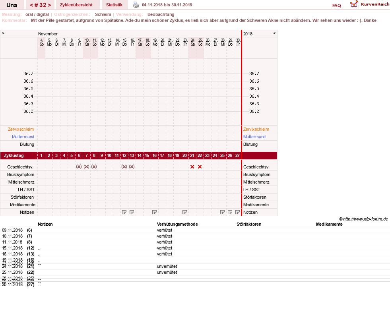The width and height of the screenshot is (390, 327).
Task: Click the printer icon next to date range
Action: (136, 5)
